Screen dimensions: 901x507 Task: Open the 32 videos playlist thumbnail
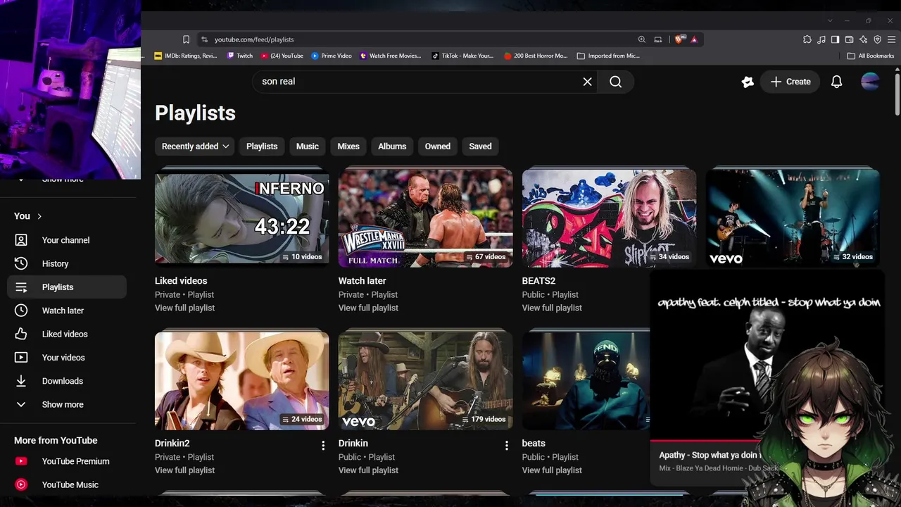(x=793, y=218)
